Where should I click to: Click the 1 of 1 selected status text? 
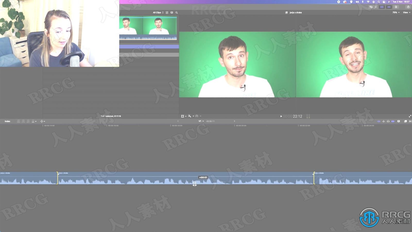(x=111, y=116)
